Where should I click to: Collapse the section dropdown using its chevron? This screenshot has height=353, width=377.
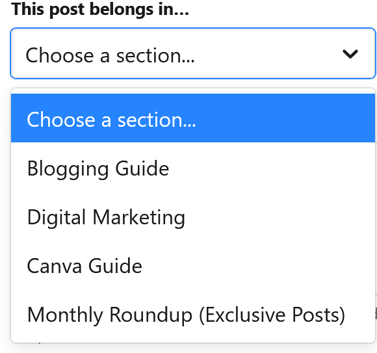(x=350, y=54)
